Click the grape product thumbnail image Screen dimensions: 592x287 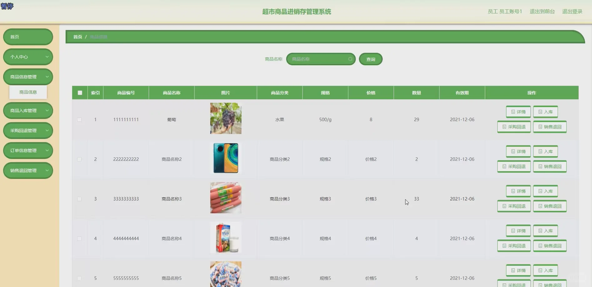pyautogui.click(x=226, y=118)
